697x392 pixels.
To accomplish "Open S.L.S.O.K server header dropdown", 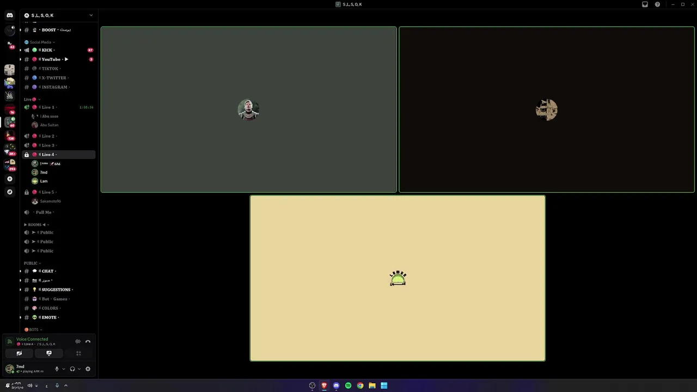I will click(58, 15).
